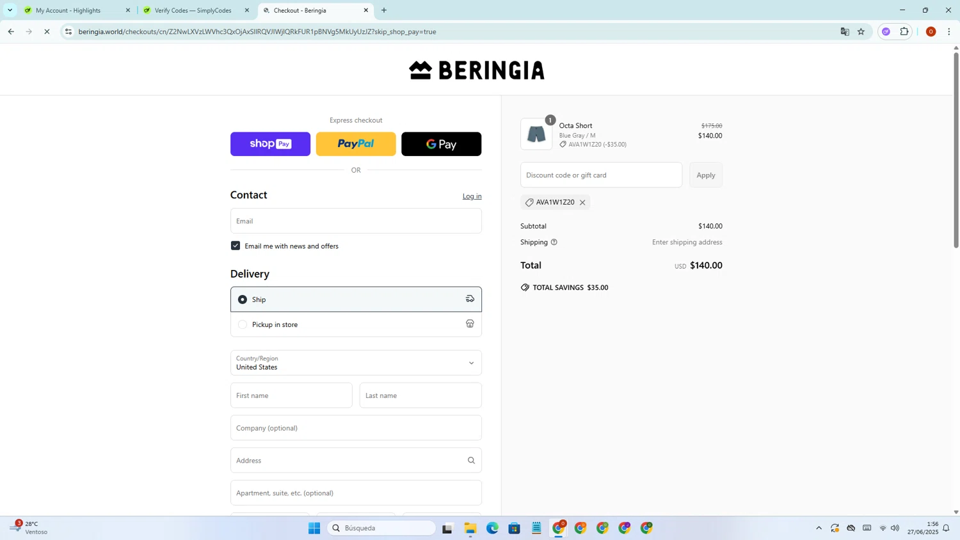Go back to previous page
The width and height of the screenshot is (960, 540).
tap(11, 31)
